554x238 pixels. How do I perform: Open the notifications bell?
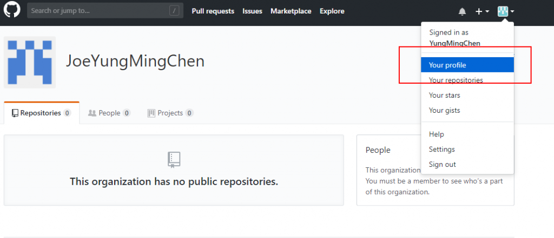click(x=462, y=12)
